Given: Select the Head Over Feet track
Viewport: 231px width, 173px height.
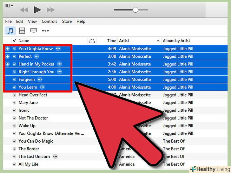Looking at the screenshot, I should pyautogui.click(x=33, y=95).
